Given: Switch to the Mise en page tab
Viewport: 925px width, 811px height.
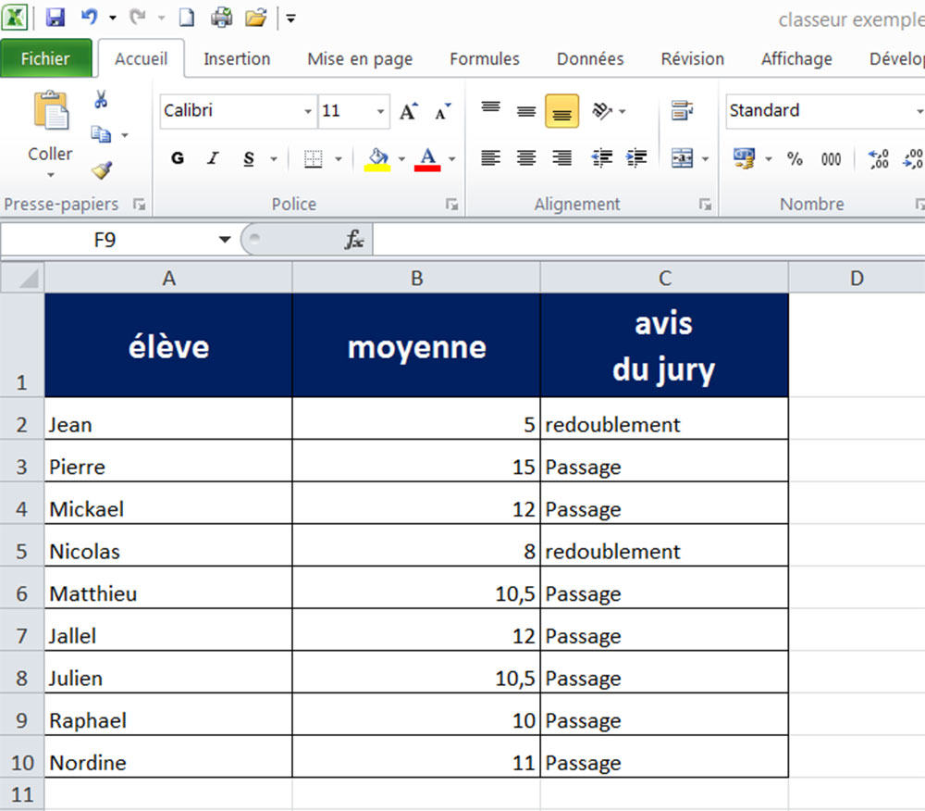Looking at the screenshot, I should 360,59.
